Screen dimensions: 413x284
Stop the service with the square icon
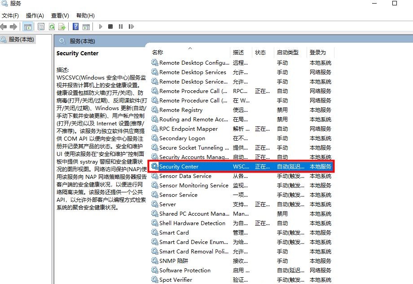point(110,26)
